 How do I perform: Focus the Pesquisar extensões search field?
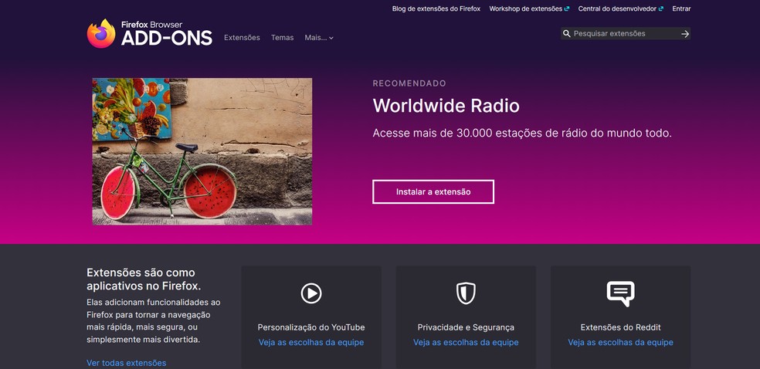626,33
